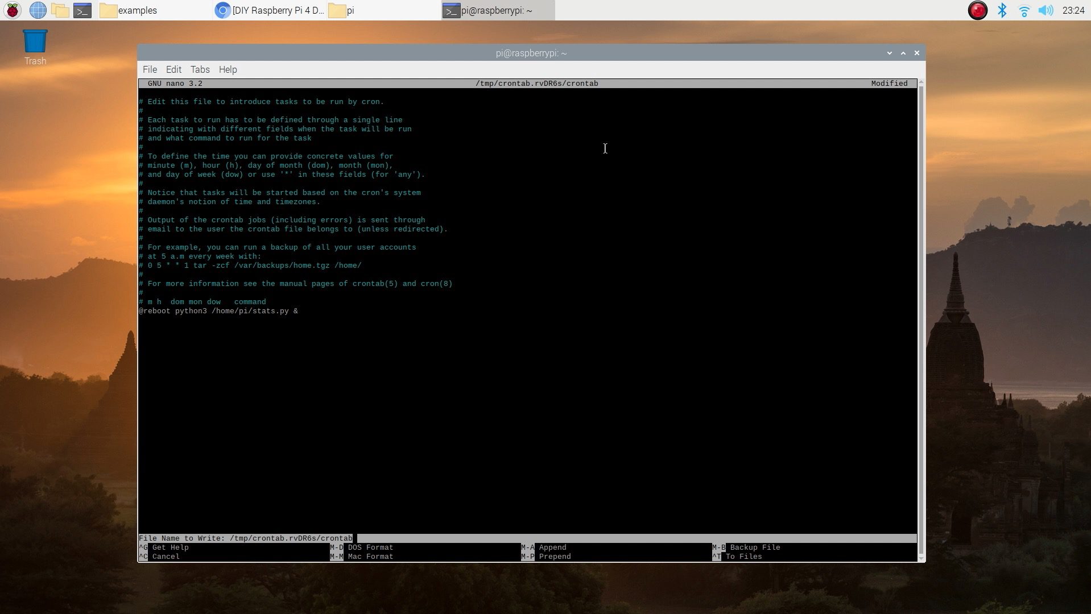Launch the web browser globe icon
The image size is (1091, 614).
38,10
